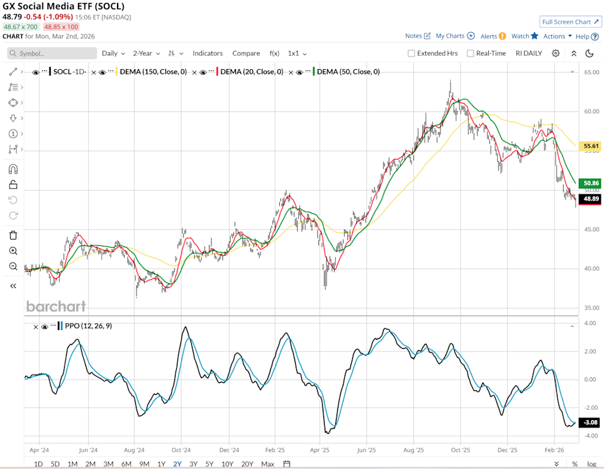
Task: Expand the 2-Year range dropdown
Action: (145, 53)
